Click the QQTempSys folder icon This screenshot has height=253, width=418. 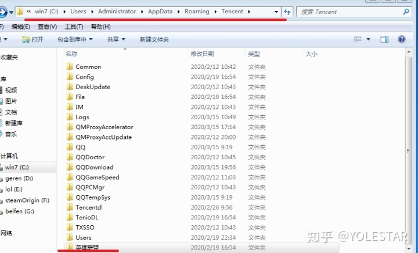coord(70,197)
